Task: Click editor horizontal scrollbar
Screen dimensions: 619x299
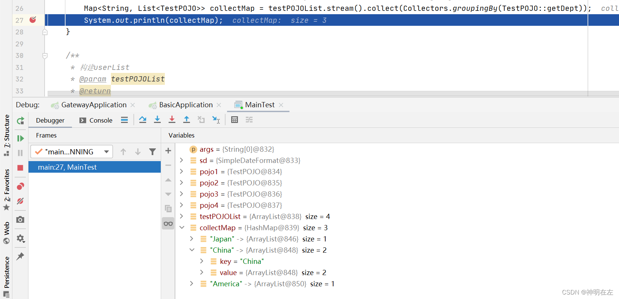Action: (318, 93)
